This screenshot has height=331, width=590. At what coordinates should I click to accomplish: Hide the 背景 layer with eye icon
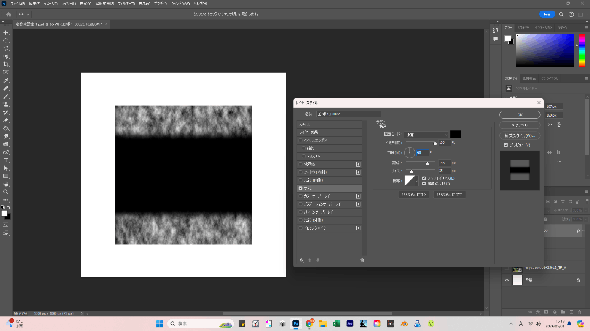pos(507,280)
